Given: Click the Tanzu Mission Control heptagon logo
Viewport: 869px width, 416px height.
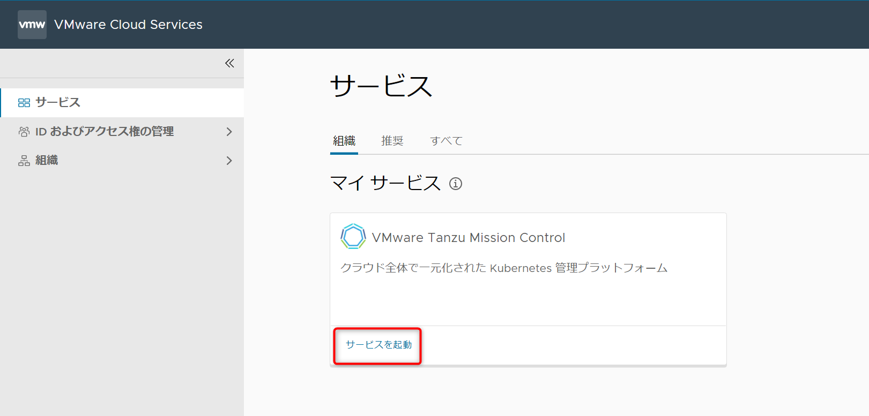Looking at the screenshot, I should 353,237.
